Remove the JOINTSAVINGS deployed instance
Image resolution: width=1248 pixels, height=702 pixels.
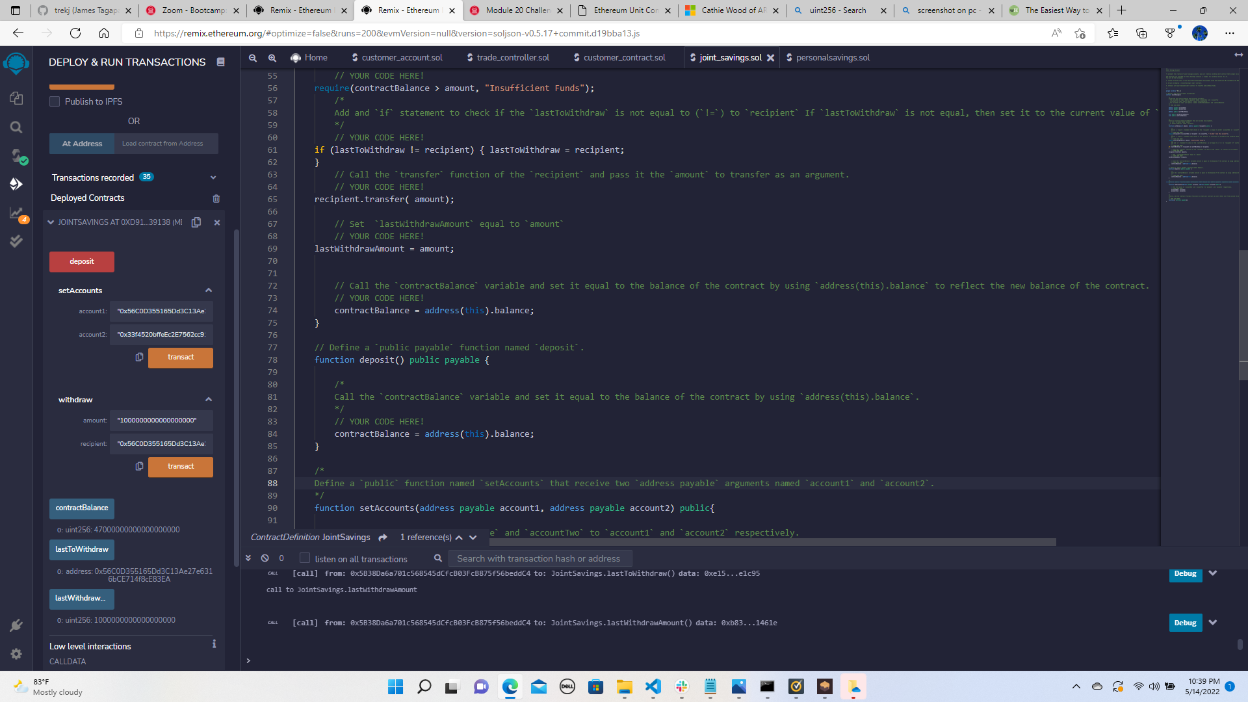(x=217, y=222)
